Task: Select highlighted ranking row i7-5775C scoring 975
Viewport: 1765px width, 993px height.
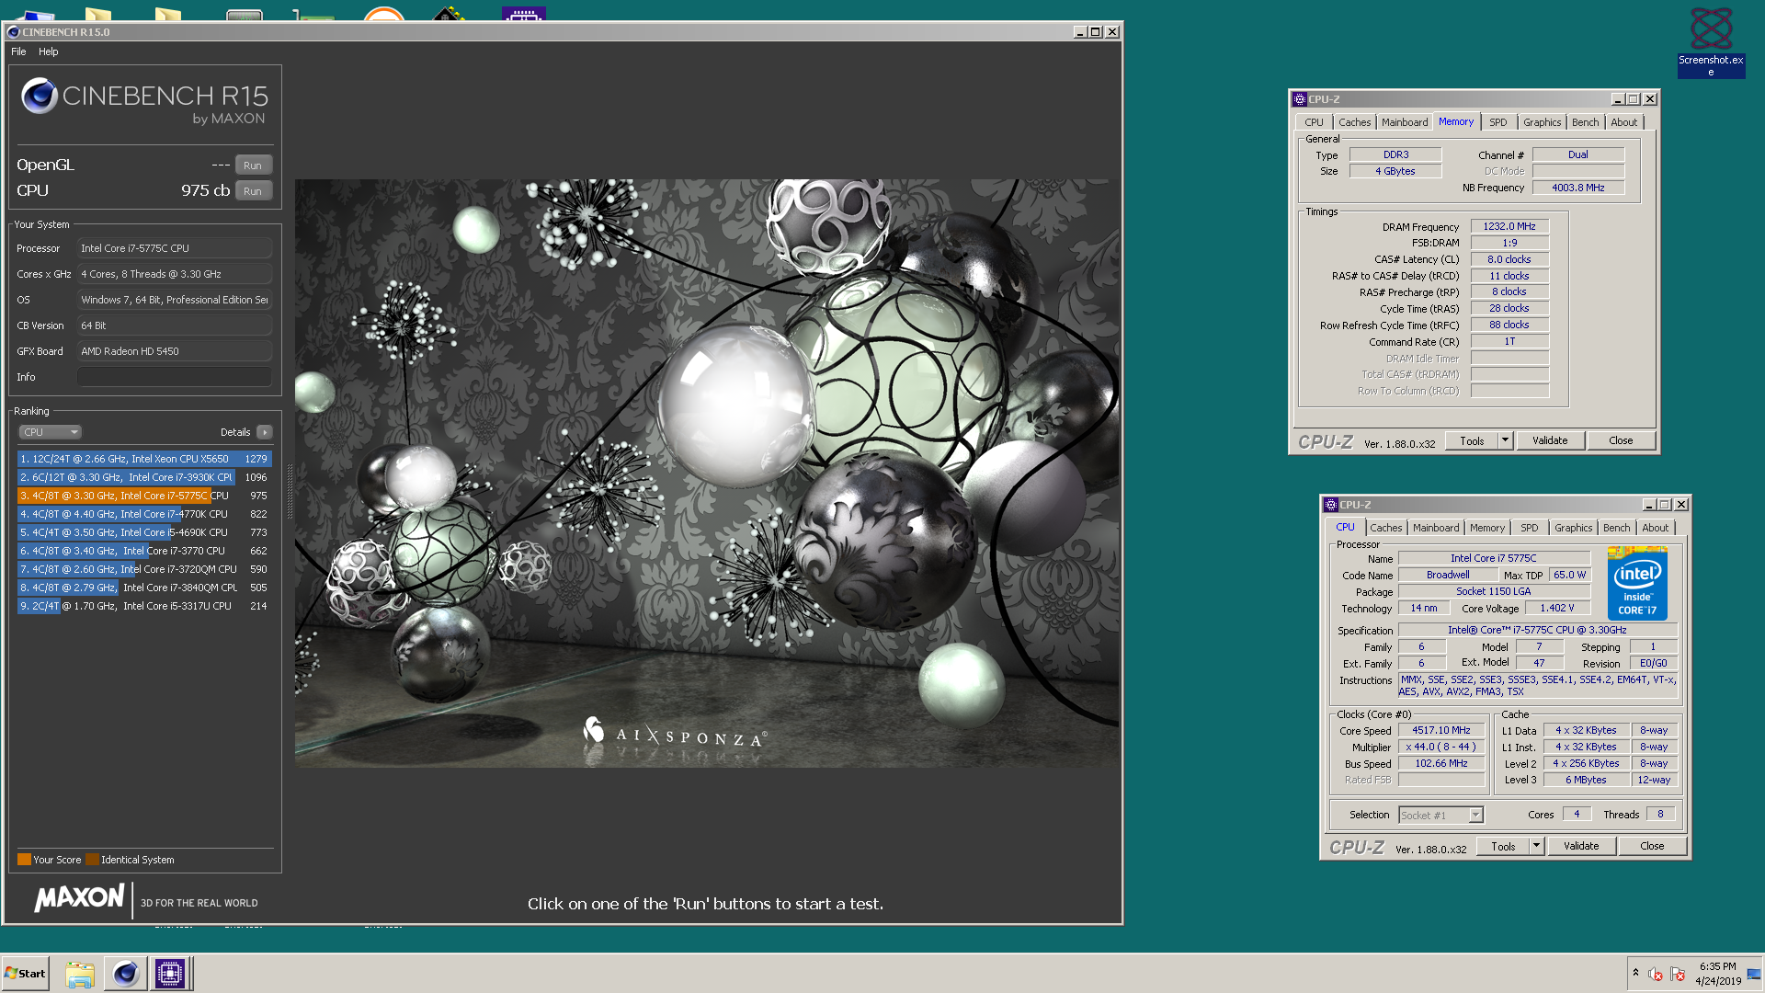Action: click(144, 496)
